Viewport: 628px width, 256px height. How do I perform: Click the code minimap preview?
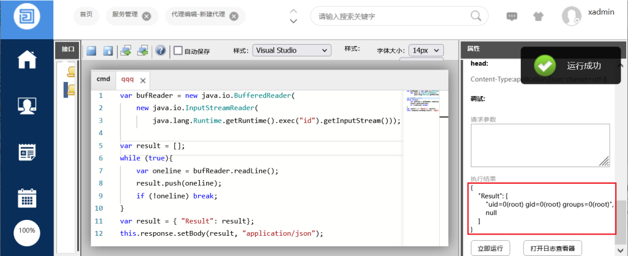(423, 100)
